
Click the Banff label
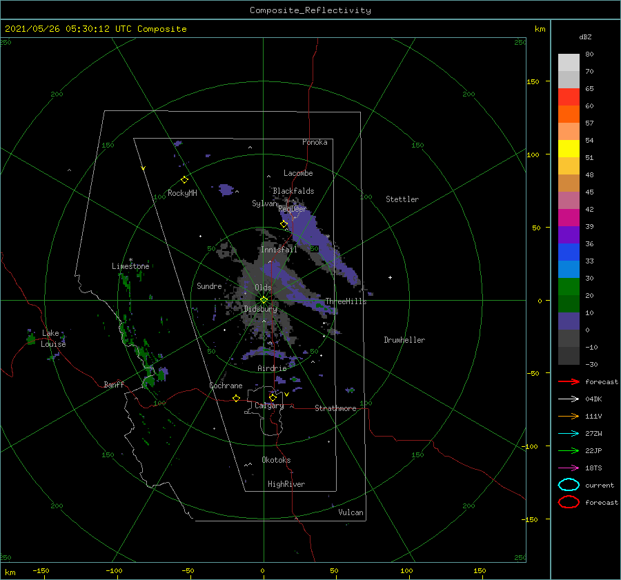coord(114,384)
